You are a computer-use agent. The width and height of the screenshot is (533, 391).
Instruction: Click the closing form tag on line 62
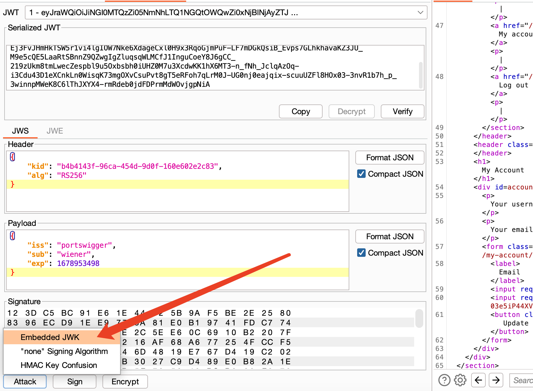(x=497, y=340)
